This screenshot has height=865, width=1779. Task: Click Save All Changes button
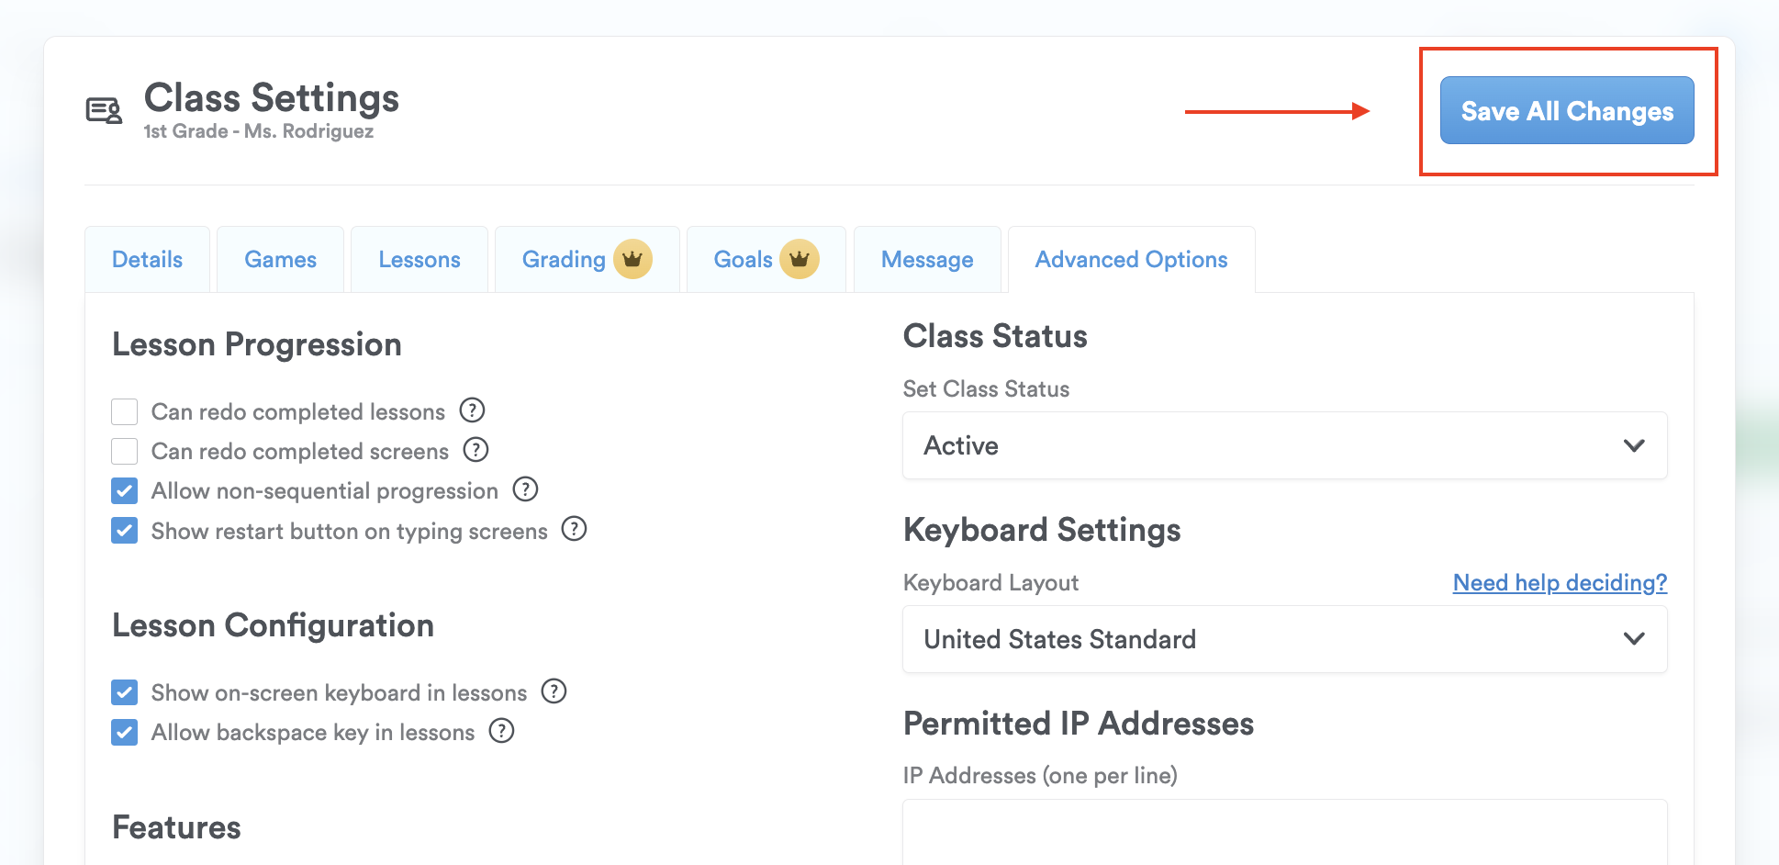click(x=1566, y=111)
